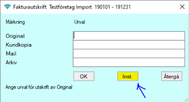Click the resize grip in the window corner
189x102 pixels.
pos(186,99)
